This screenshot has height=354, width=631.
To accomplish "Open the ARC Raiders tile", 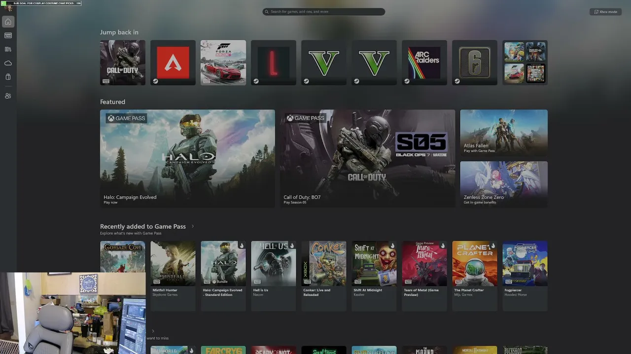I will coord(424,62).
